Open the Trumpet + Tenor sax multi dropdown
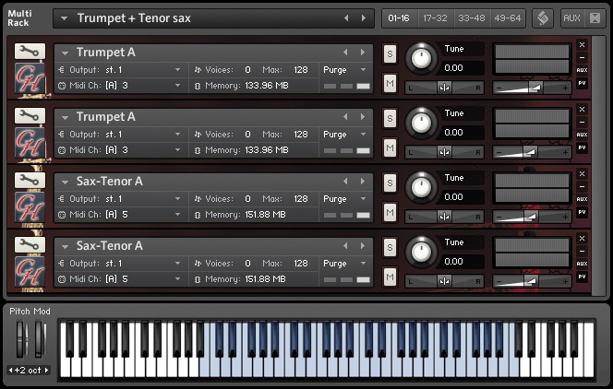Screen dimensions: 613x389 64,18
